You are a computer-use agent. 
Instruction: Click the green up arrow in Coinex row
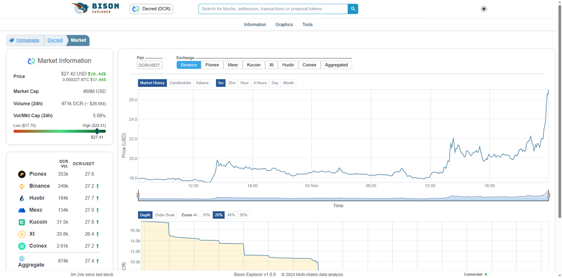pos(97,246)
